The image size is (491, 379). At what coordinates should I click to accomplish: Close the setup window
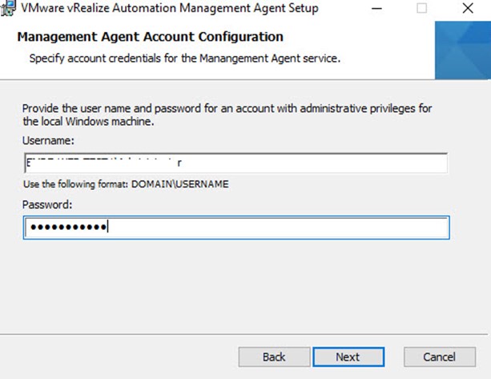[x=468, y=8]
